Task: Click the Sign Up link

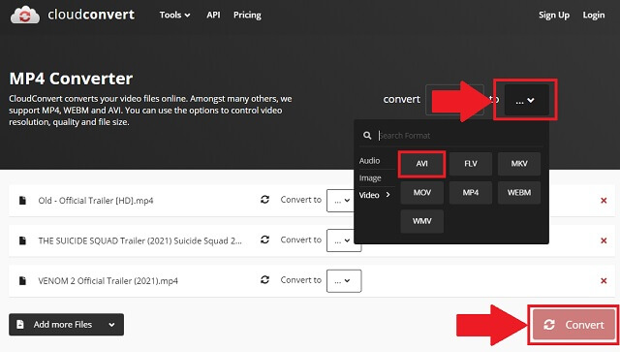Action: (554, 16)
